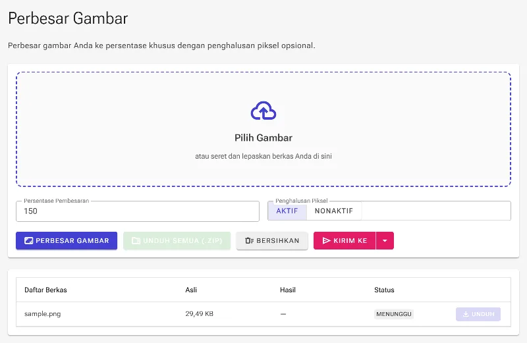Screen dimensions: 527x343
Task: Click the MENUNGGU status badge
Action: (393, 314)
